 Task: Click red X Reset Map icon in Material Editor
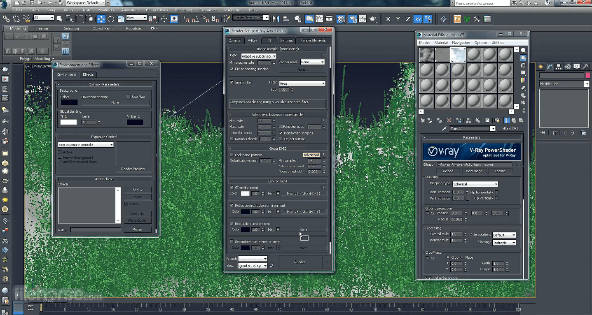[x=449, y=120]
